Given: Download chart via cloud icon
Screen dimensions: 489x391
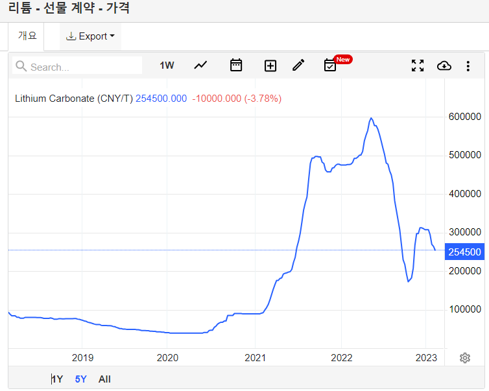Looking at the screenshot, I should click(444, 65).
